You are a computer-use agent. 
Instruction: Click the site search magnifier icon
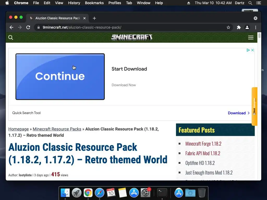[x=10, y=37]
